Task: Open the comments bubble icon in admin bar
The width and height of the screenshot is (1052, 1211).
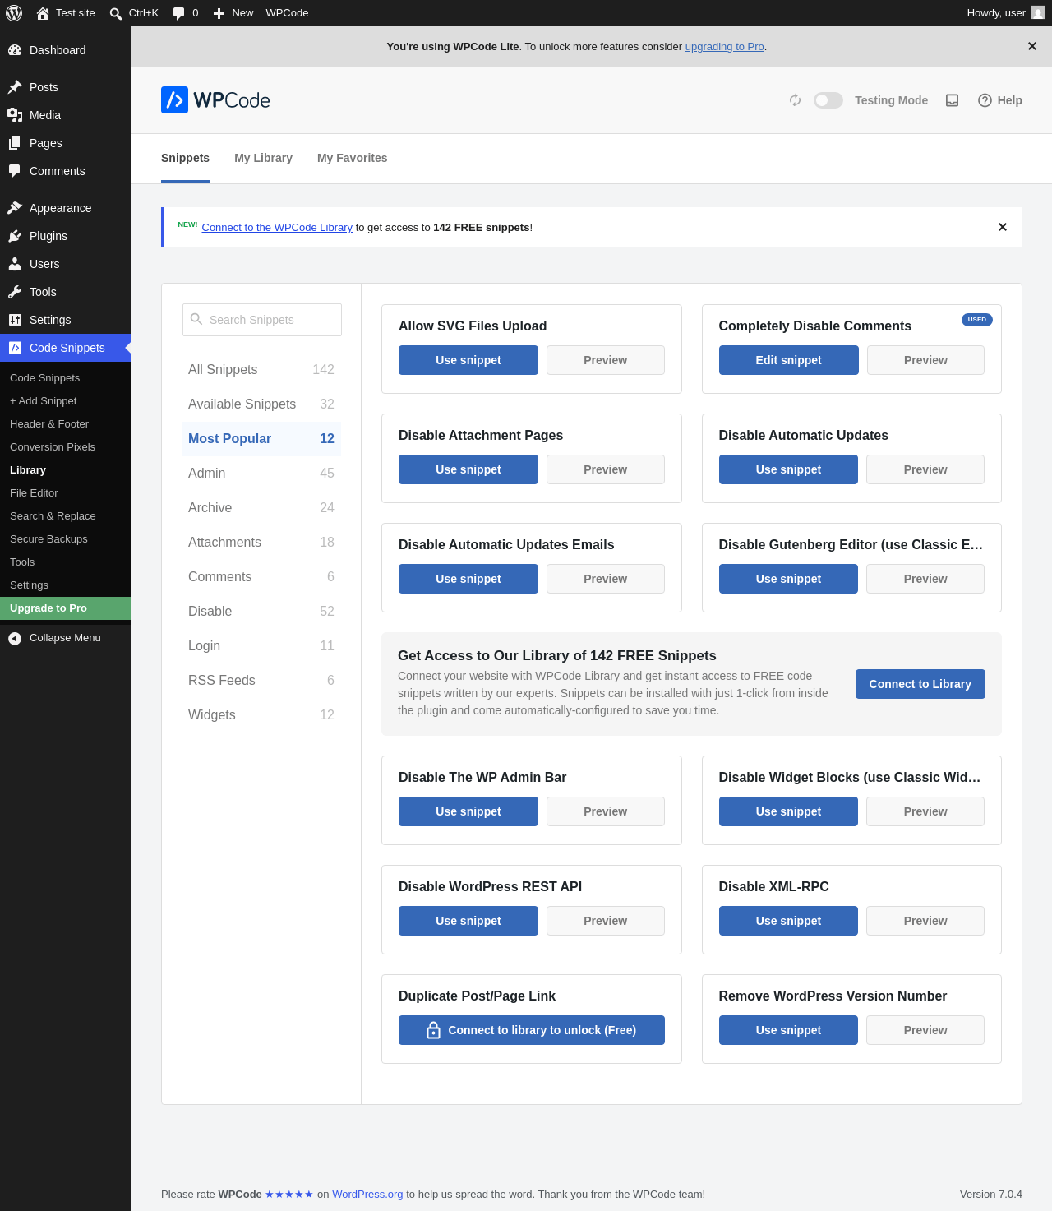Action: click(x=178, y=13)
